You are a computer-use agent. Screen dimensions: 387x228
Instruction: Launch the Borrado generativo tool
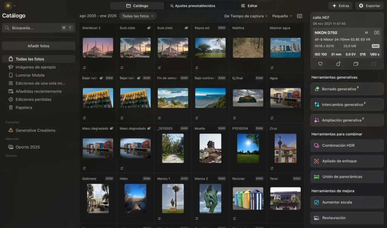coord(347,89)
